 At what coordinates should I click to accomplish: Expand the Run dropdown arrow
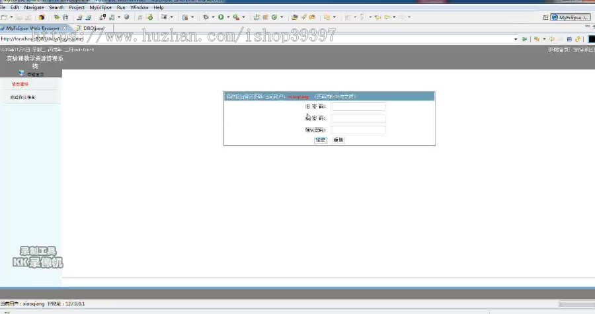[228, 17]
